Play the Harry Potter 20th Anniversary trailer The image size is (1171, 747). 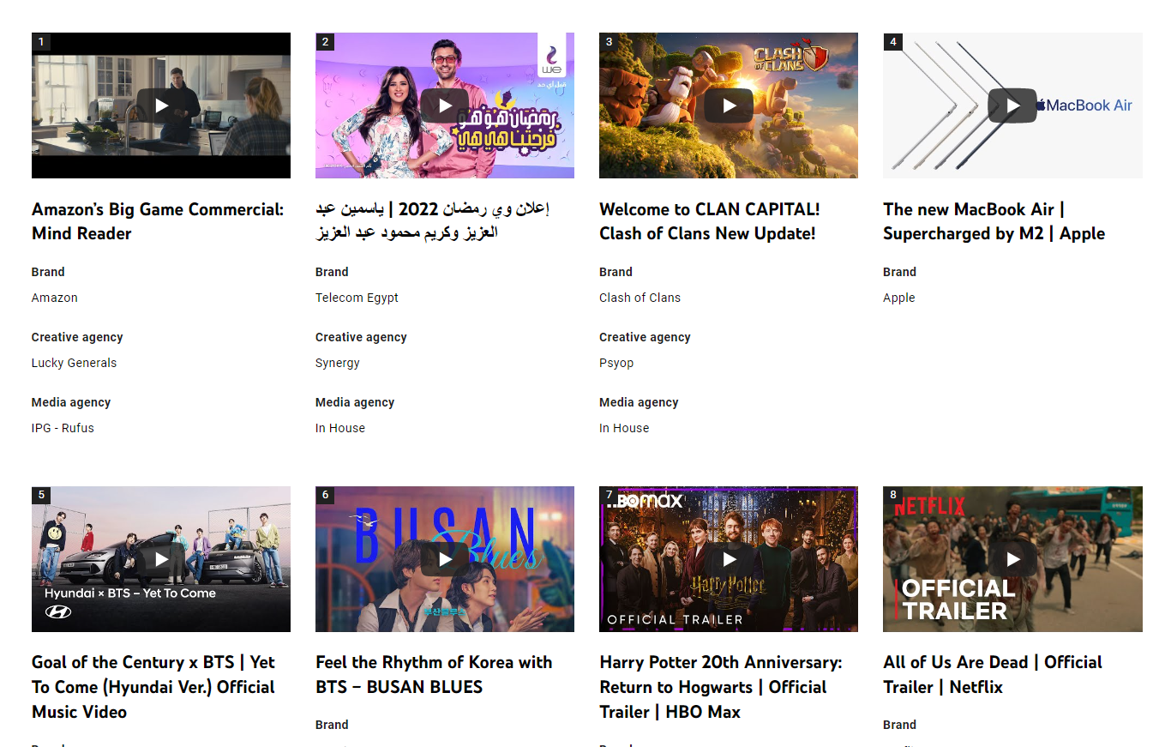tap(729, 559)
